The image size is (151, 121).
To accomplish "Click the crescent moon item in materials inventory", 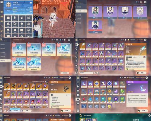I will pyautogui.click(x=84, y=84).
